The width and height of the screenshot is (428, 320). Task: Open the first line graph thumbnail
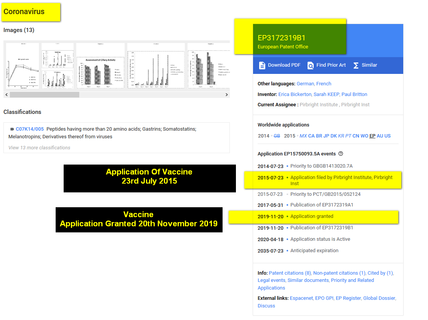click(22, 66)
